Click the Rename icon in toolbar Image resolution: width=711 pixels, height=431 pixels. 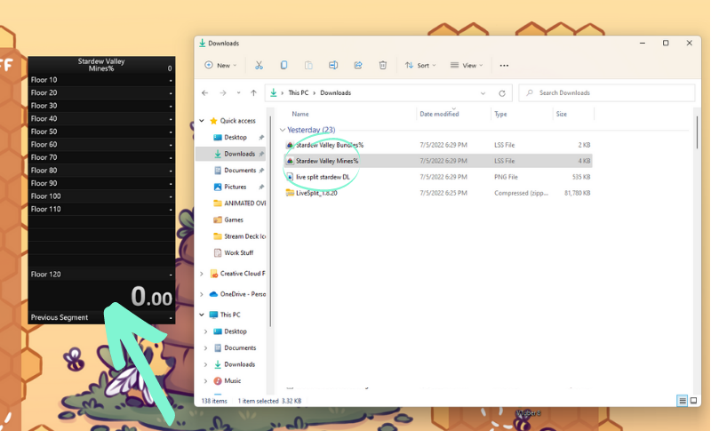point(333,65)
